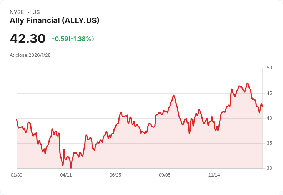Click the Ally Financial (ALLY.US) title
This screenshot has height=195, width=283.
55,21
